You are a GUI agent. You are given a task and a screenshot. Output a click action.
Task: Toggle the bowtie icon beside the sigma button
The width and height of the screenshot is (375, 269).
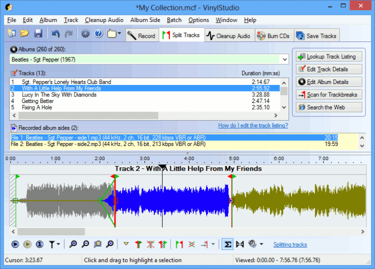(240, 244)
